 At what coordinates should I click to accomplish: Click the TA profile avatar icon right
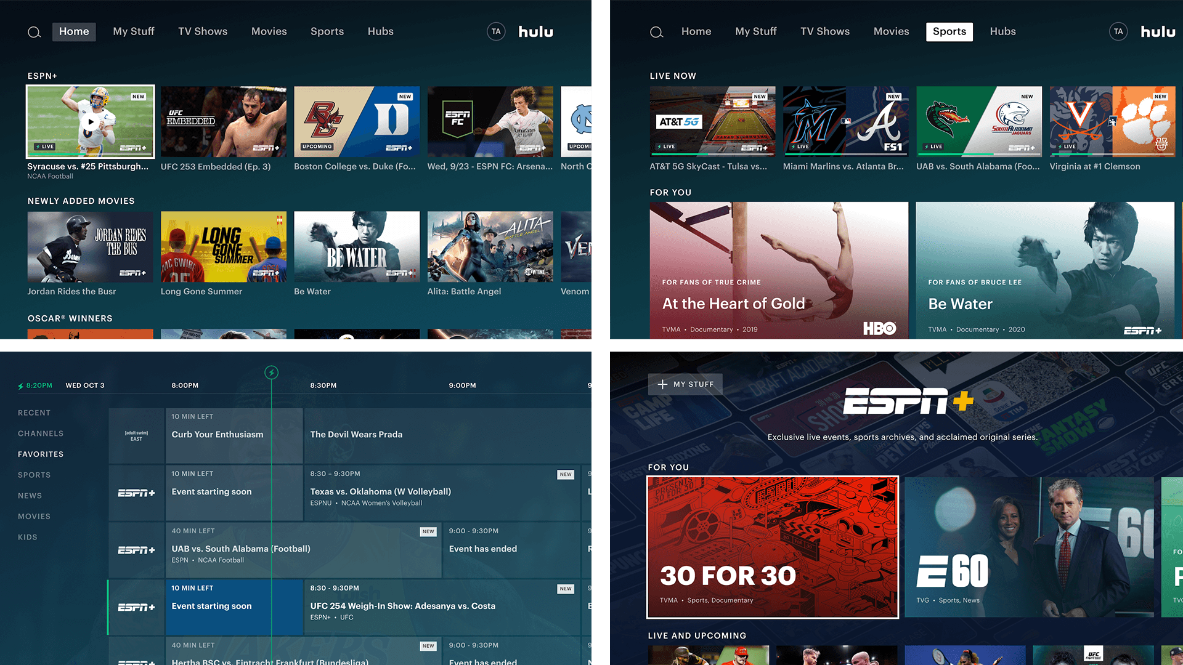[1117, 31]
